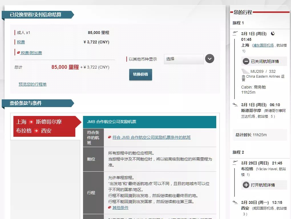The height and width of the screenshot is (219, 291).
Task: Click the arrival airplane icon beside 西安
Action: [235, 202]
